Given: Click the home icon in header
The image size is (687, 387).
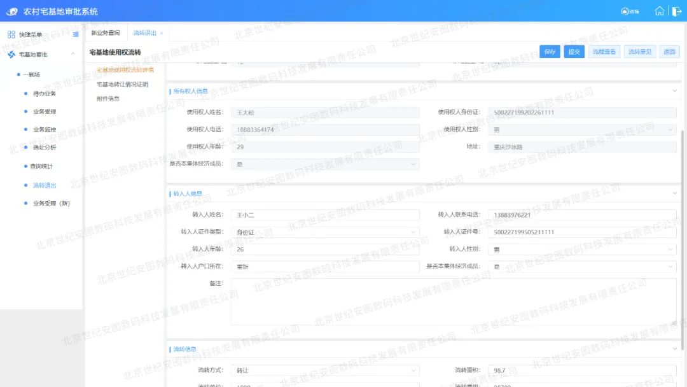Looking at the screenshot, I should click(x=660, y=11).
